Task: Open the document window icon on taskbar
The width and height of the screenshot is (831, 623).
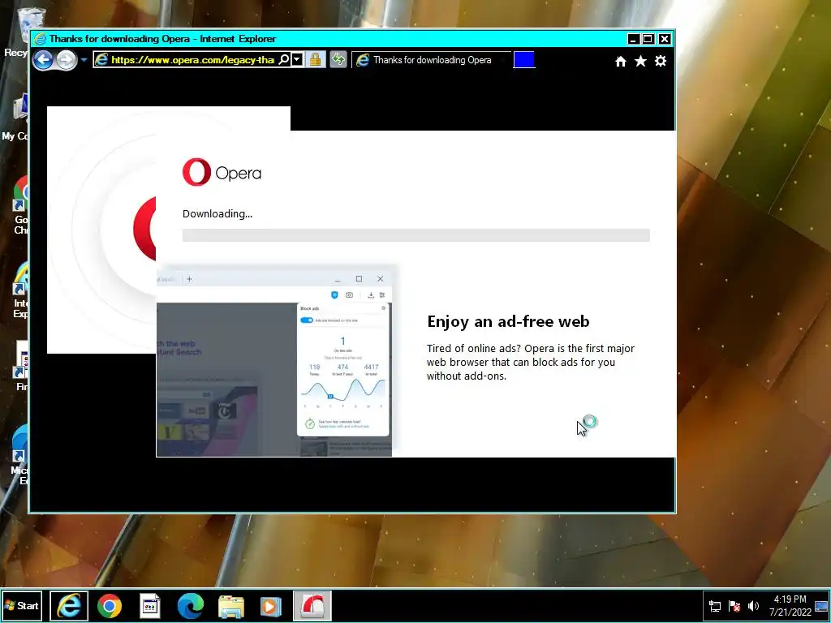Action: point(150,605)
